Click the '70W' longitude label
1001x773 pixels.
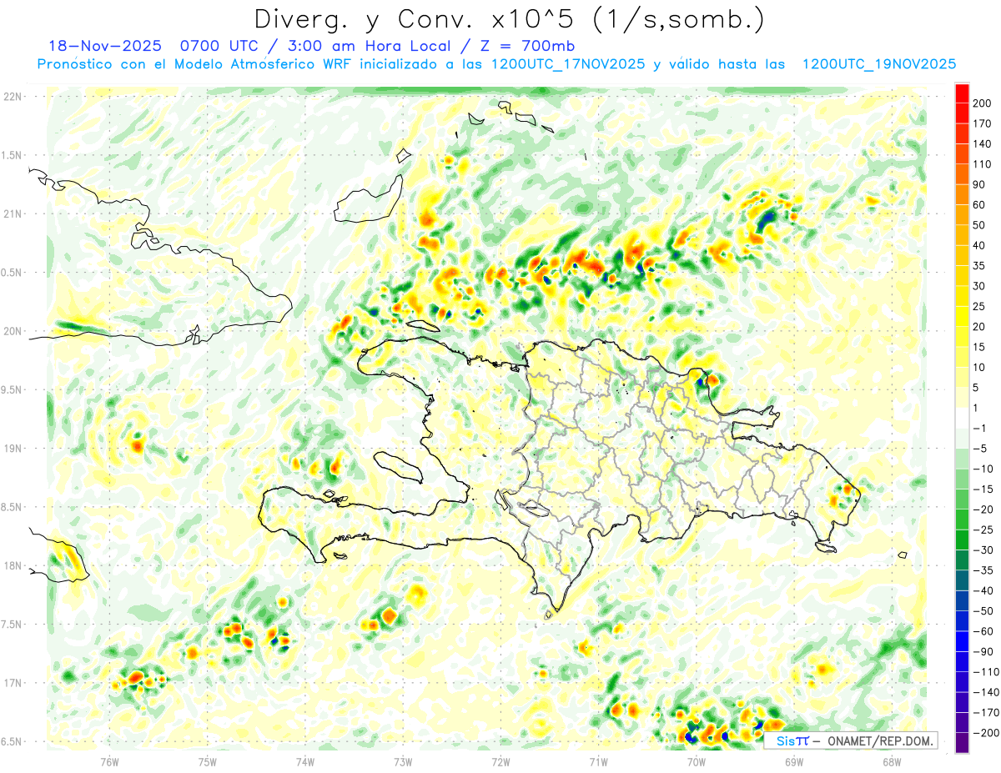(x=697, y=761)
